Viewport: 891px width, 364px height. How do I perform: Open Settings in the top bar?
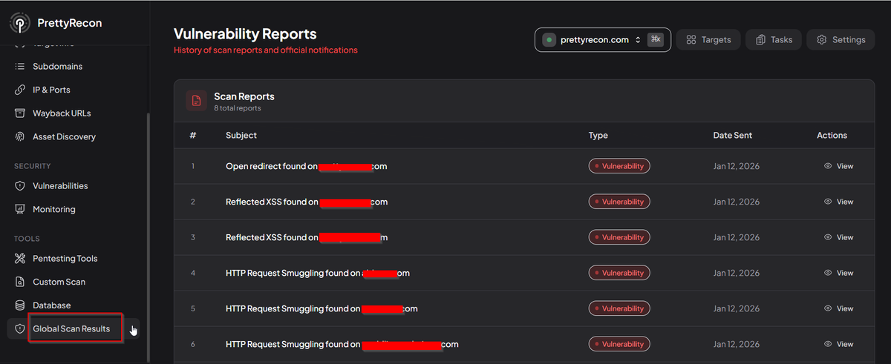coord(841,40)
